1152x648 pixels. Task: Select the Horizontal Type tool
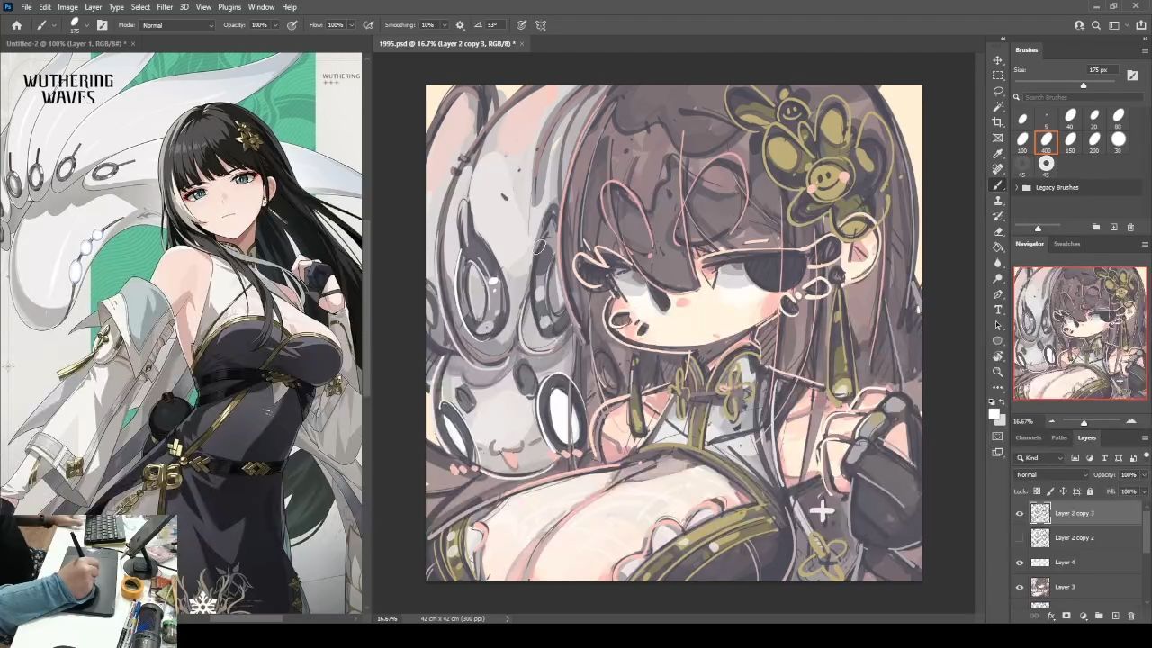[x=998, y=310]
